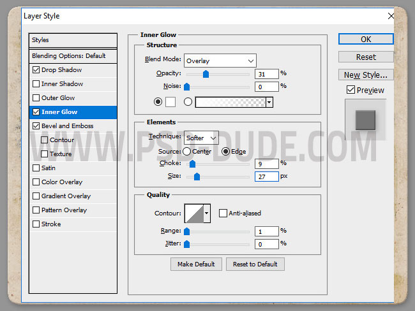Click the Reset button
This screenshot has height=311, width=415.
pos(366,57)
